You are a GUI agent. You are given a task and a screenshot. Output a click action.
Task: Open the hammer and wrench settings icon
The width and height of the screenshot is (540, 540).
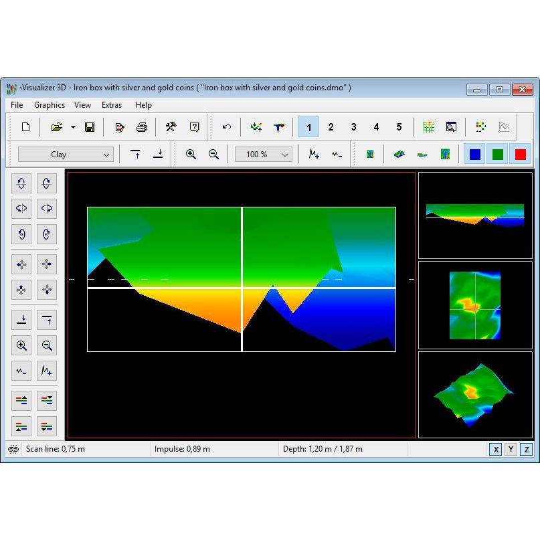(171, 127)
